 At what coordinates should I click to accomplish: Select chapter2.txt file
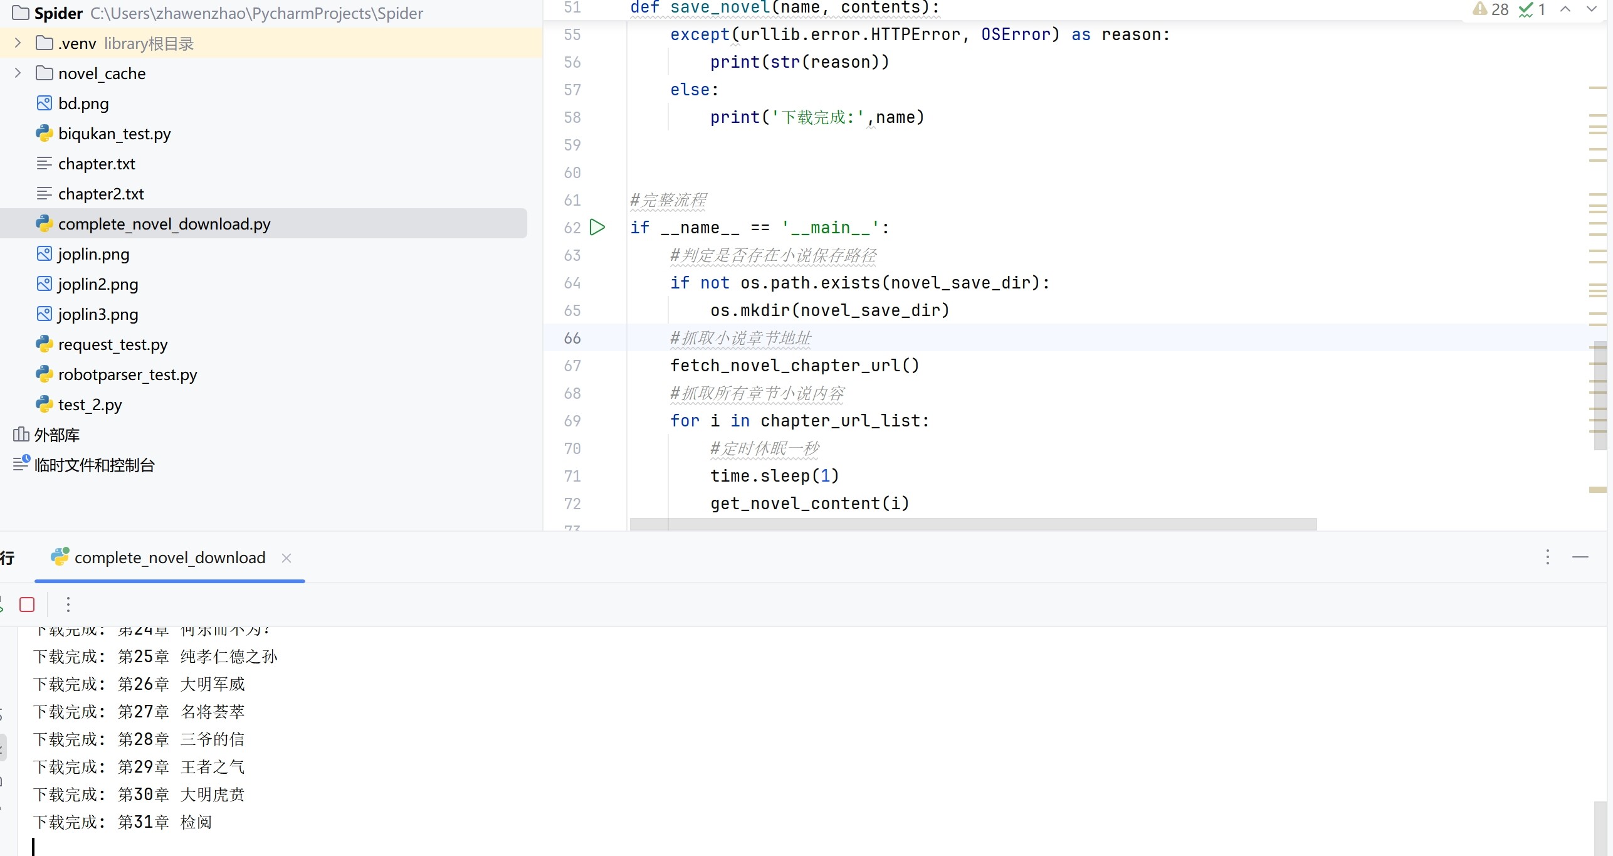(x=100, y=194)
